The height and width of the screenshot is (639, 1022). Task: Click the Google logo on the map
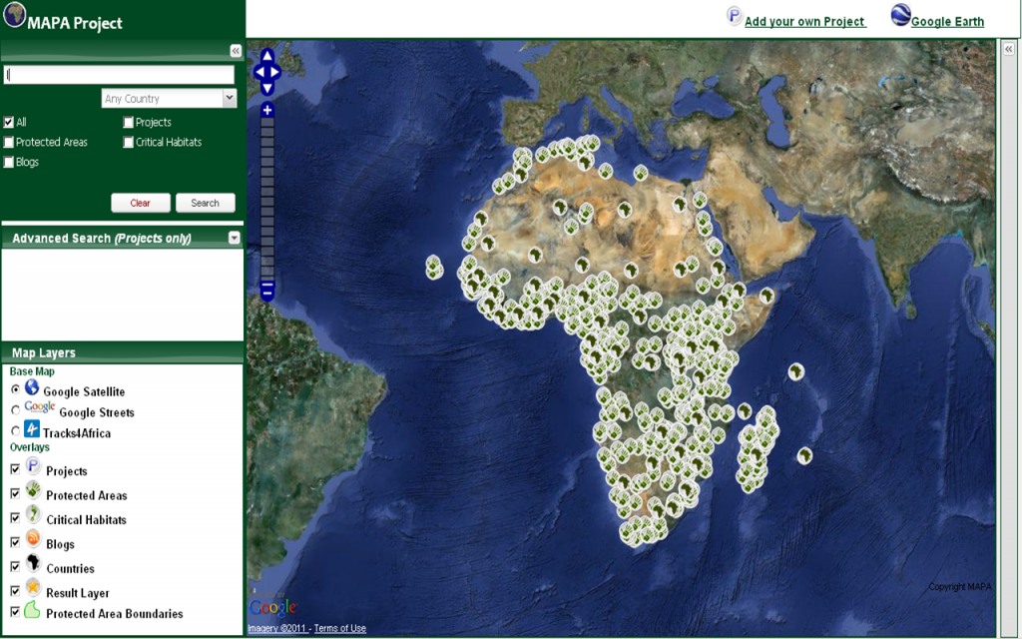click(273, 607)
